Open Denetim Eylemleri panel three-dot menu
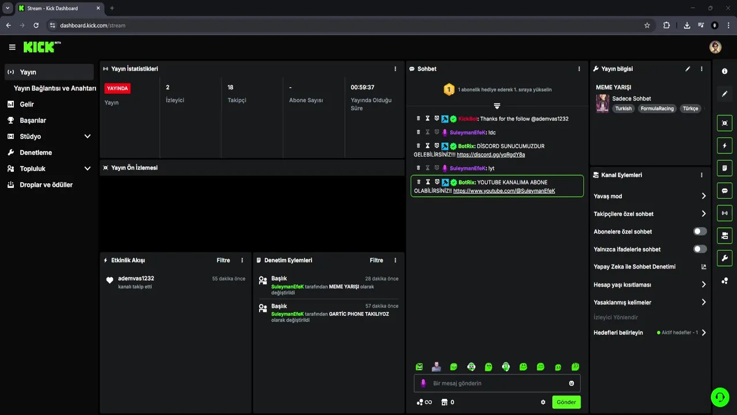The width and height of the screenshot is (737, 415). [395, 261]
